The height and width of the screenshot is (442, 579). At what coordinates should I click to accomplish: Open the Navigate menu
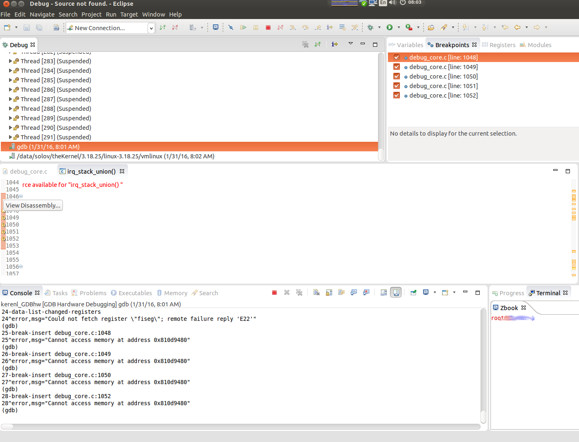pyautogui.click(x=42, y=14)
